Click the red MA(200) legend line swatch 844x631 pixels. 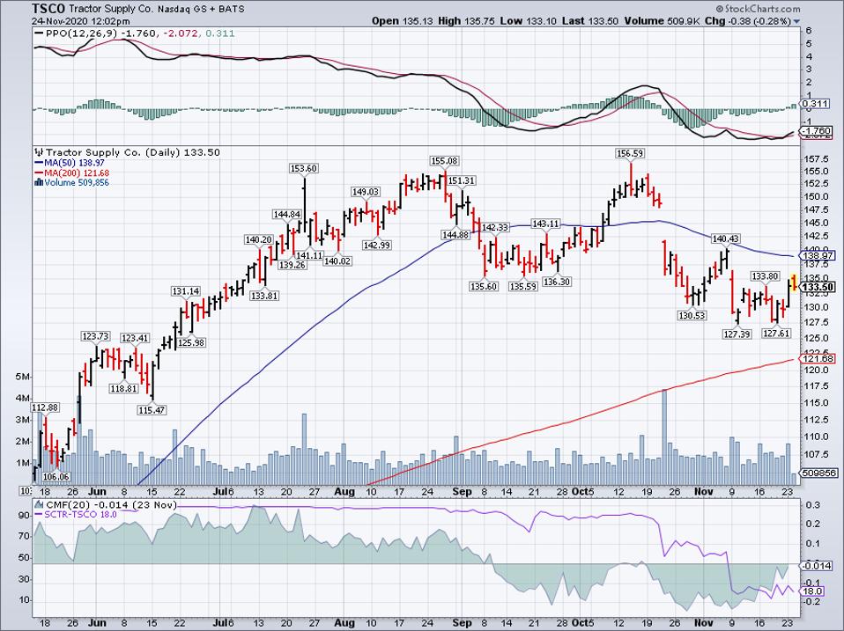coord(39,173)
